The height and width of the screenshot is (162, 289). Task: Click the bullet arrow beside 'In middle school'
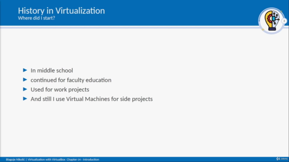coord(25,70)
